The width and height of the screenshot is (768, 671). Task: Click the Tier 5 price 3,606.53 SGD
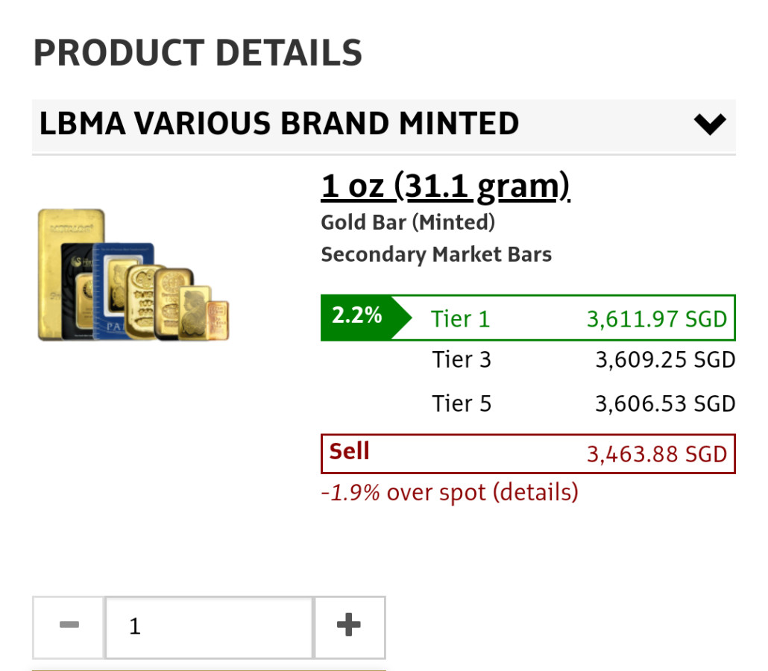664,404
